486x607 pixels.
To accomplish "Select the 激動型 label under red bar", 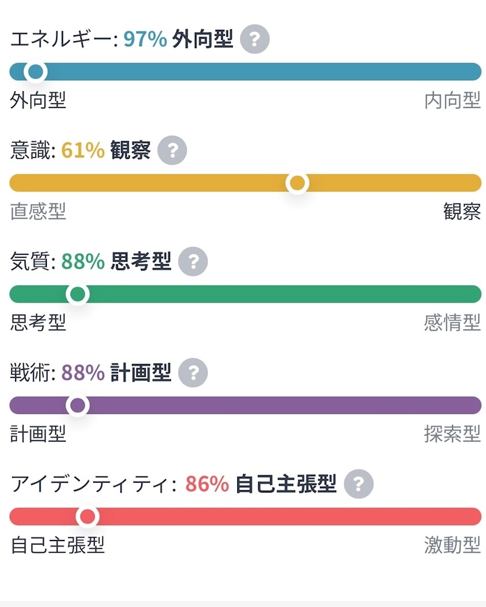I will 452,545.
